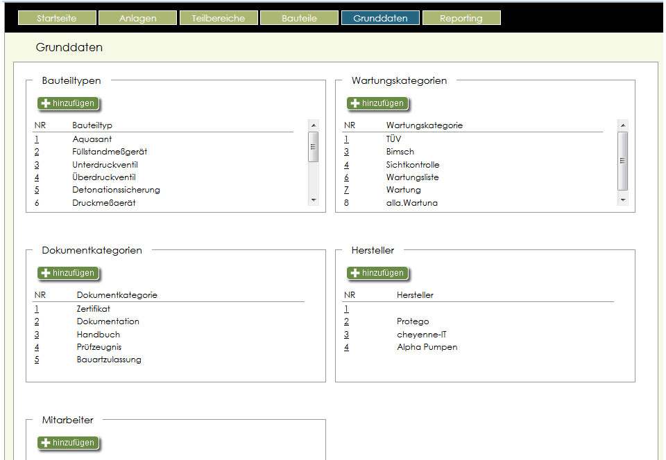Image resolution: width=666 pixels, height=460 pixels.
Task: Open number 2 link for Dokumentation
Action: coord(37,321)
